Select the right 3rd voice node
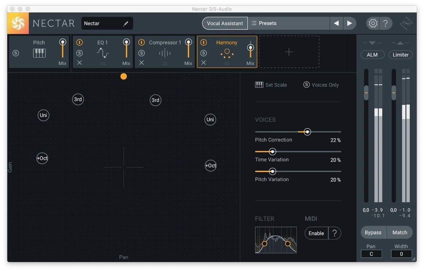Screen dimensions: 424x271 coord(155,100)
